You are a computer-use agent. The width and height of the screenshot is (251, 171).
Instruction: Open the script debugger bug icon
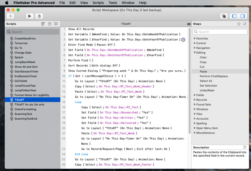tap(39, 16)
